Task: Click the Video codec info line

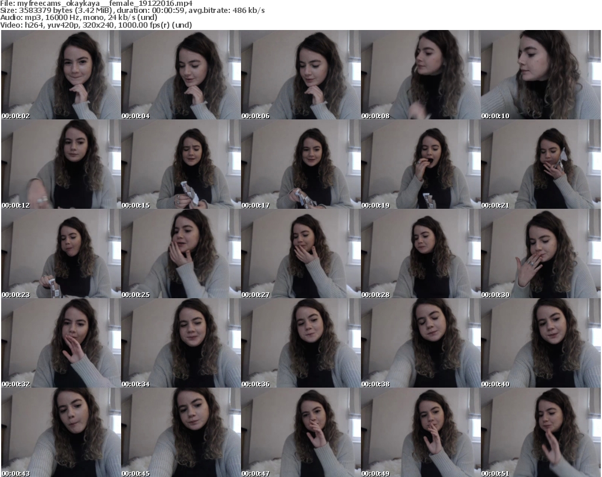Action: coord(96,25)
